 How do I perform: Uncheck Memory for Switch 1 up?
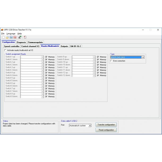coord(46,57)
